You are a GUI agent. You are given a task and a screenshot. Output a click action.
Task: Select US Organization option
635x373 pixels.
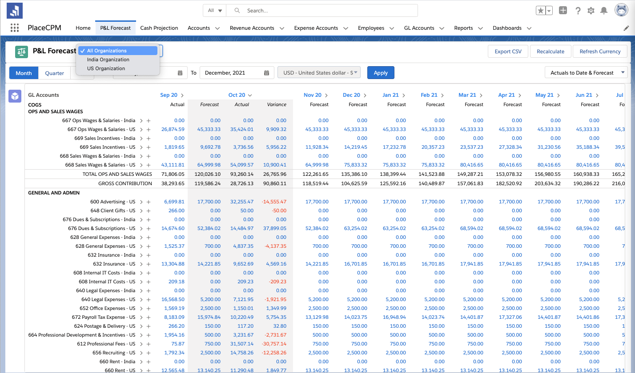[106, 68]
